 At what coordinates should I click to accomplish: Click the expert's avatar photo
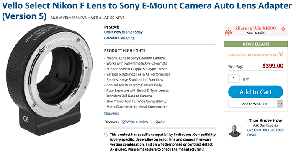(x=235, y=130)
